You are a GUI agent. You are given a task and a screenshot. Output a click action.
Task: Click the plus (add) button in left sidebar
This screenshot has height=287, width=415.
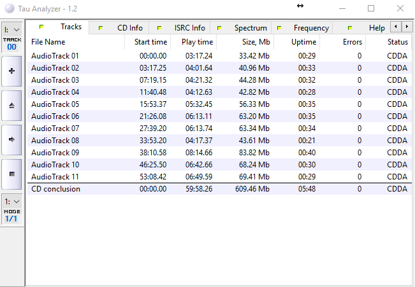11,71
